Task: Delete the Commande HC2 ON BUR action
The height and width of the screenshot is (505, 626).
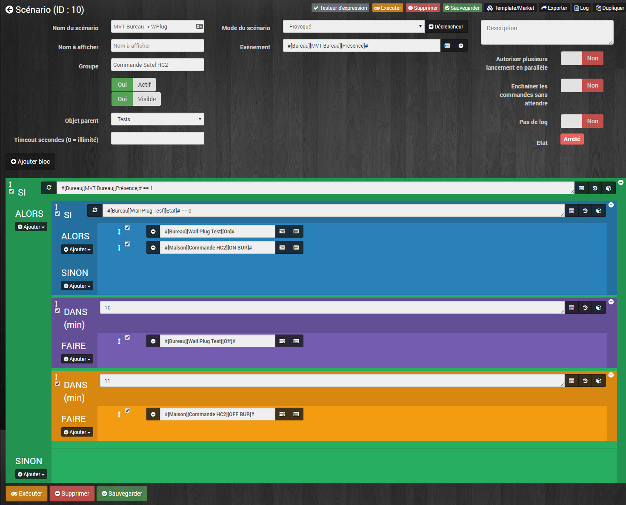Action: (x=153, y=247)
